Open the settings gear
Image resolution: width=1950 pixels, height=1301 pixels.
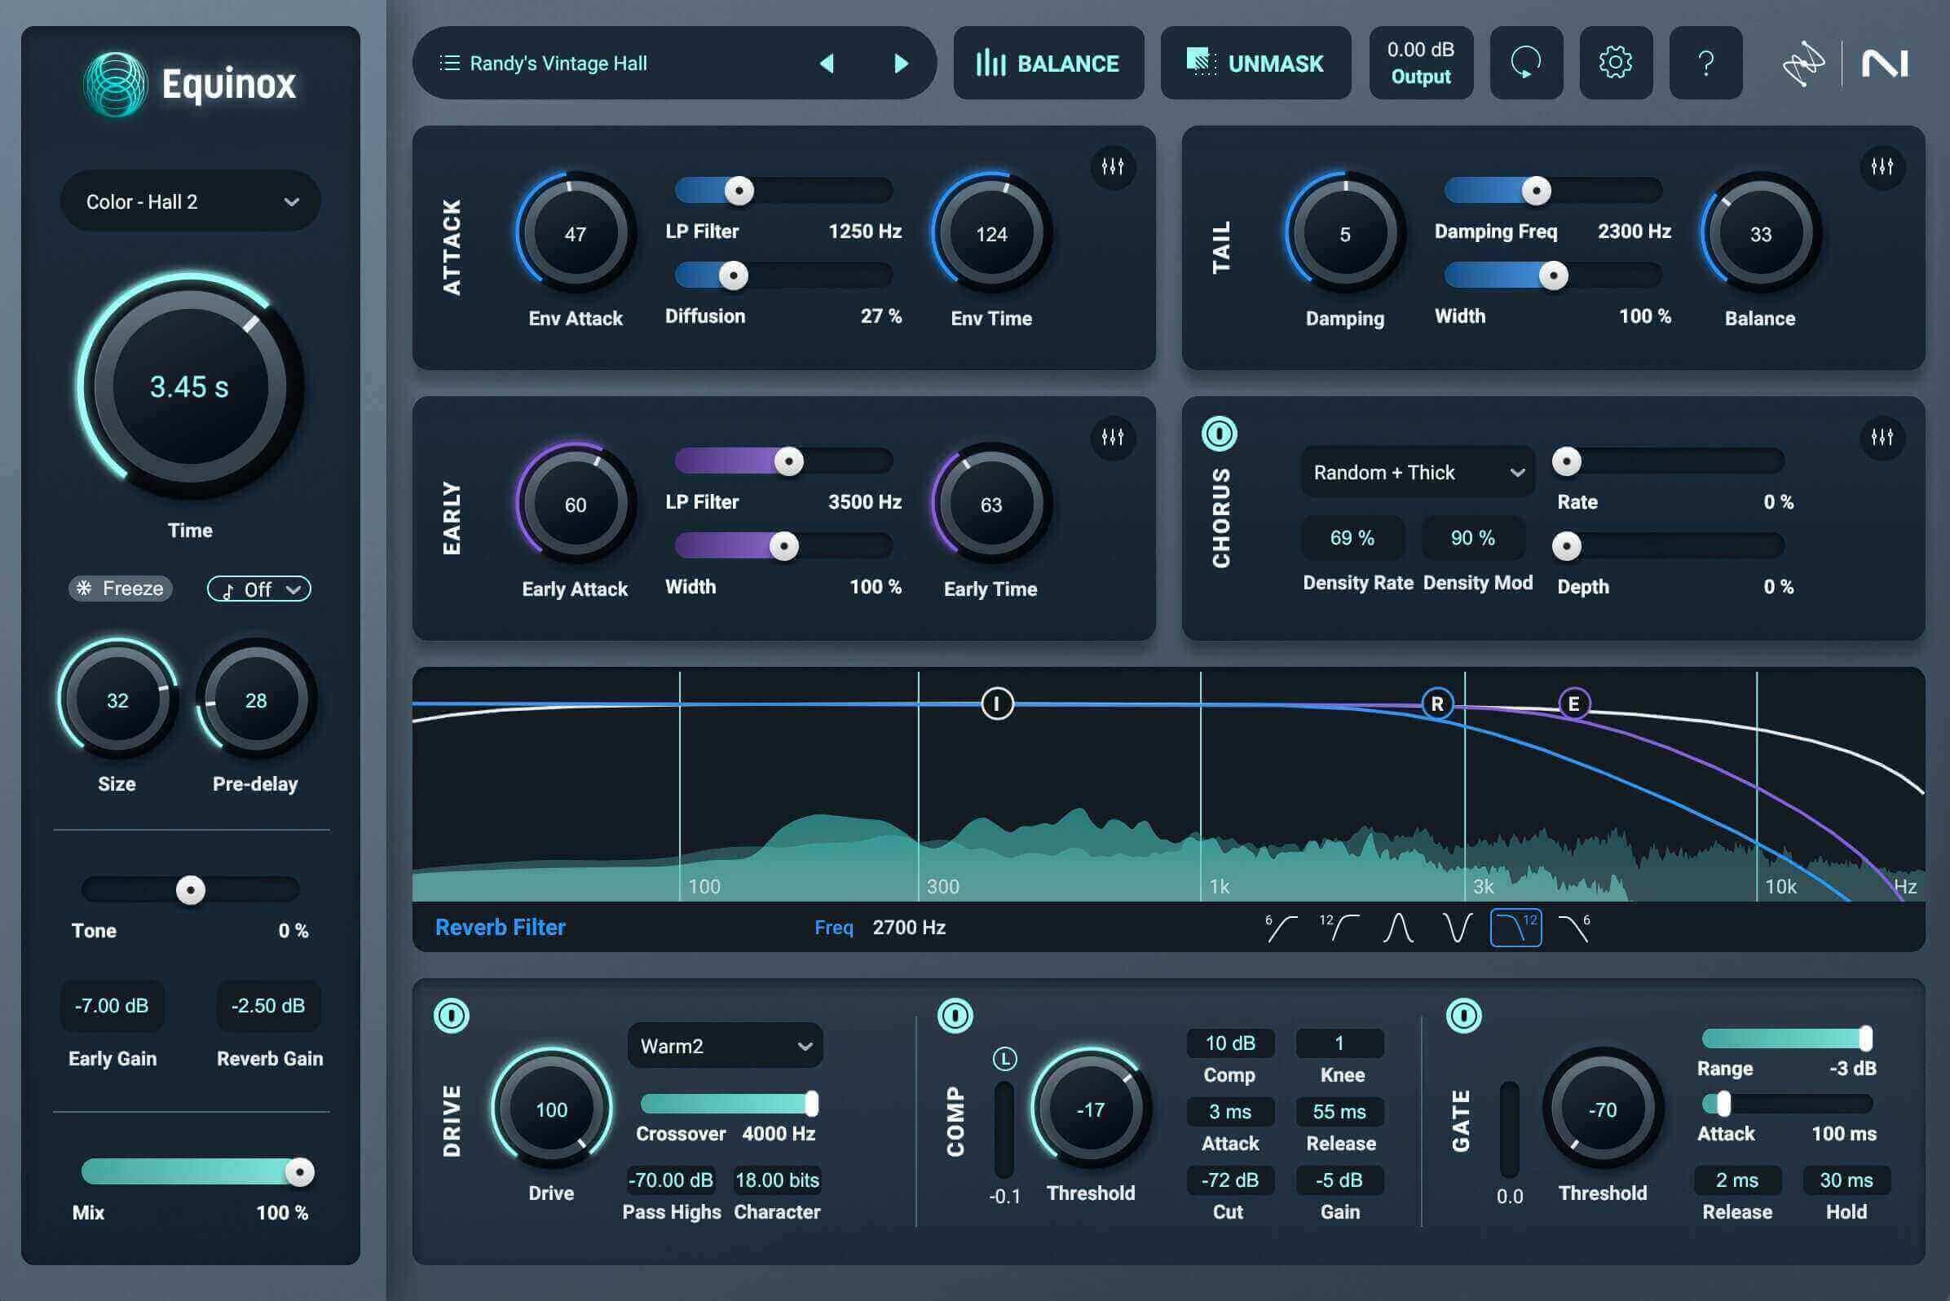pos(1616,63)
